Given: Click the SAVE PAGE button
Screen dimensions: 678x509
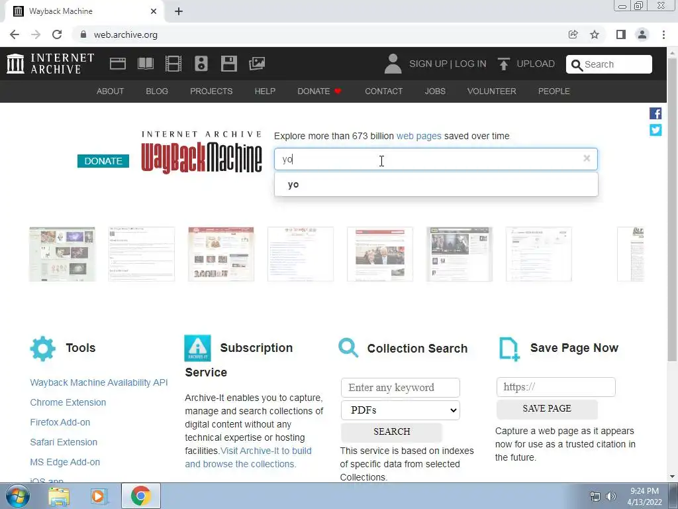Looking at the screenshot, I should (547, 408).
